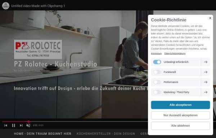The image size is (216, 138).
Task: Open Küchenhersteller - Dein Design menu
Action: coord(106,134)
